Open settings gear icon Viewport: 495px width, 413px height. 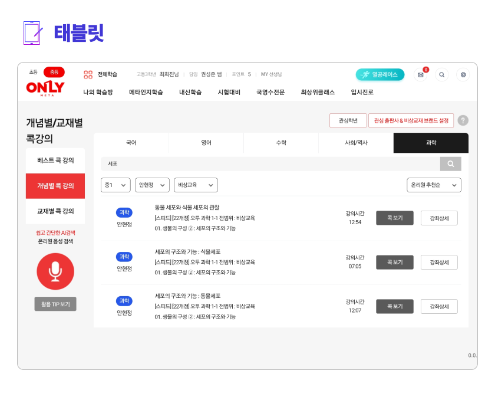coord(463,75)
